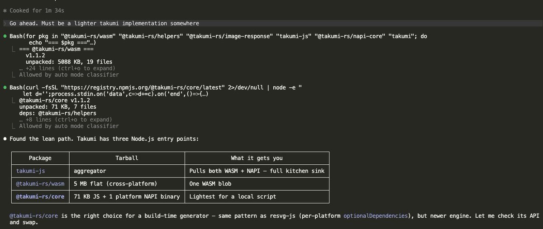Click the green bullet next to 'Bash(curl -fsSL'
This screenshot has height=229, width=543.
5,87
